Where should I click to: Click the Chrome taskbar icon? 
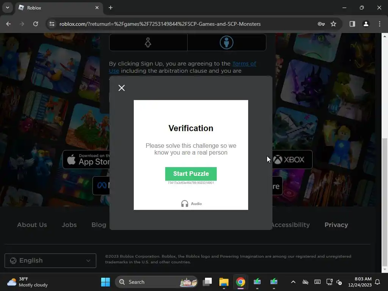(x=240, y=282)
